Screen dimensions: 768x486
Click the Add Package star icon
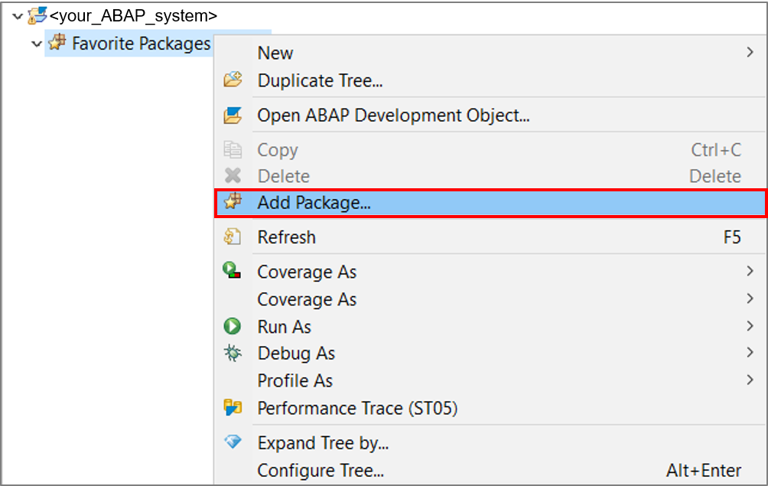[233, 202]
